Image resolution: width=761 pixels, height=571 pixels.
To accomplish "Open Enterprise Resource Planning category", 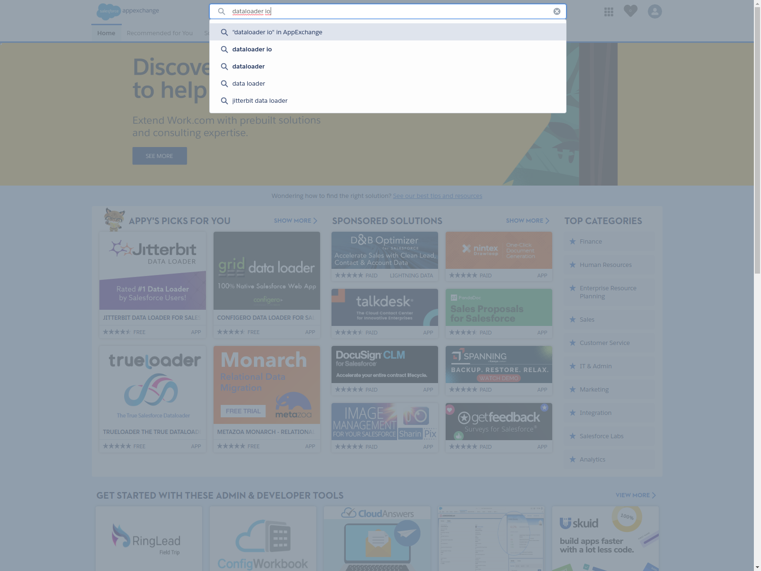I will click(609, 292).
